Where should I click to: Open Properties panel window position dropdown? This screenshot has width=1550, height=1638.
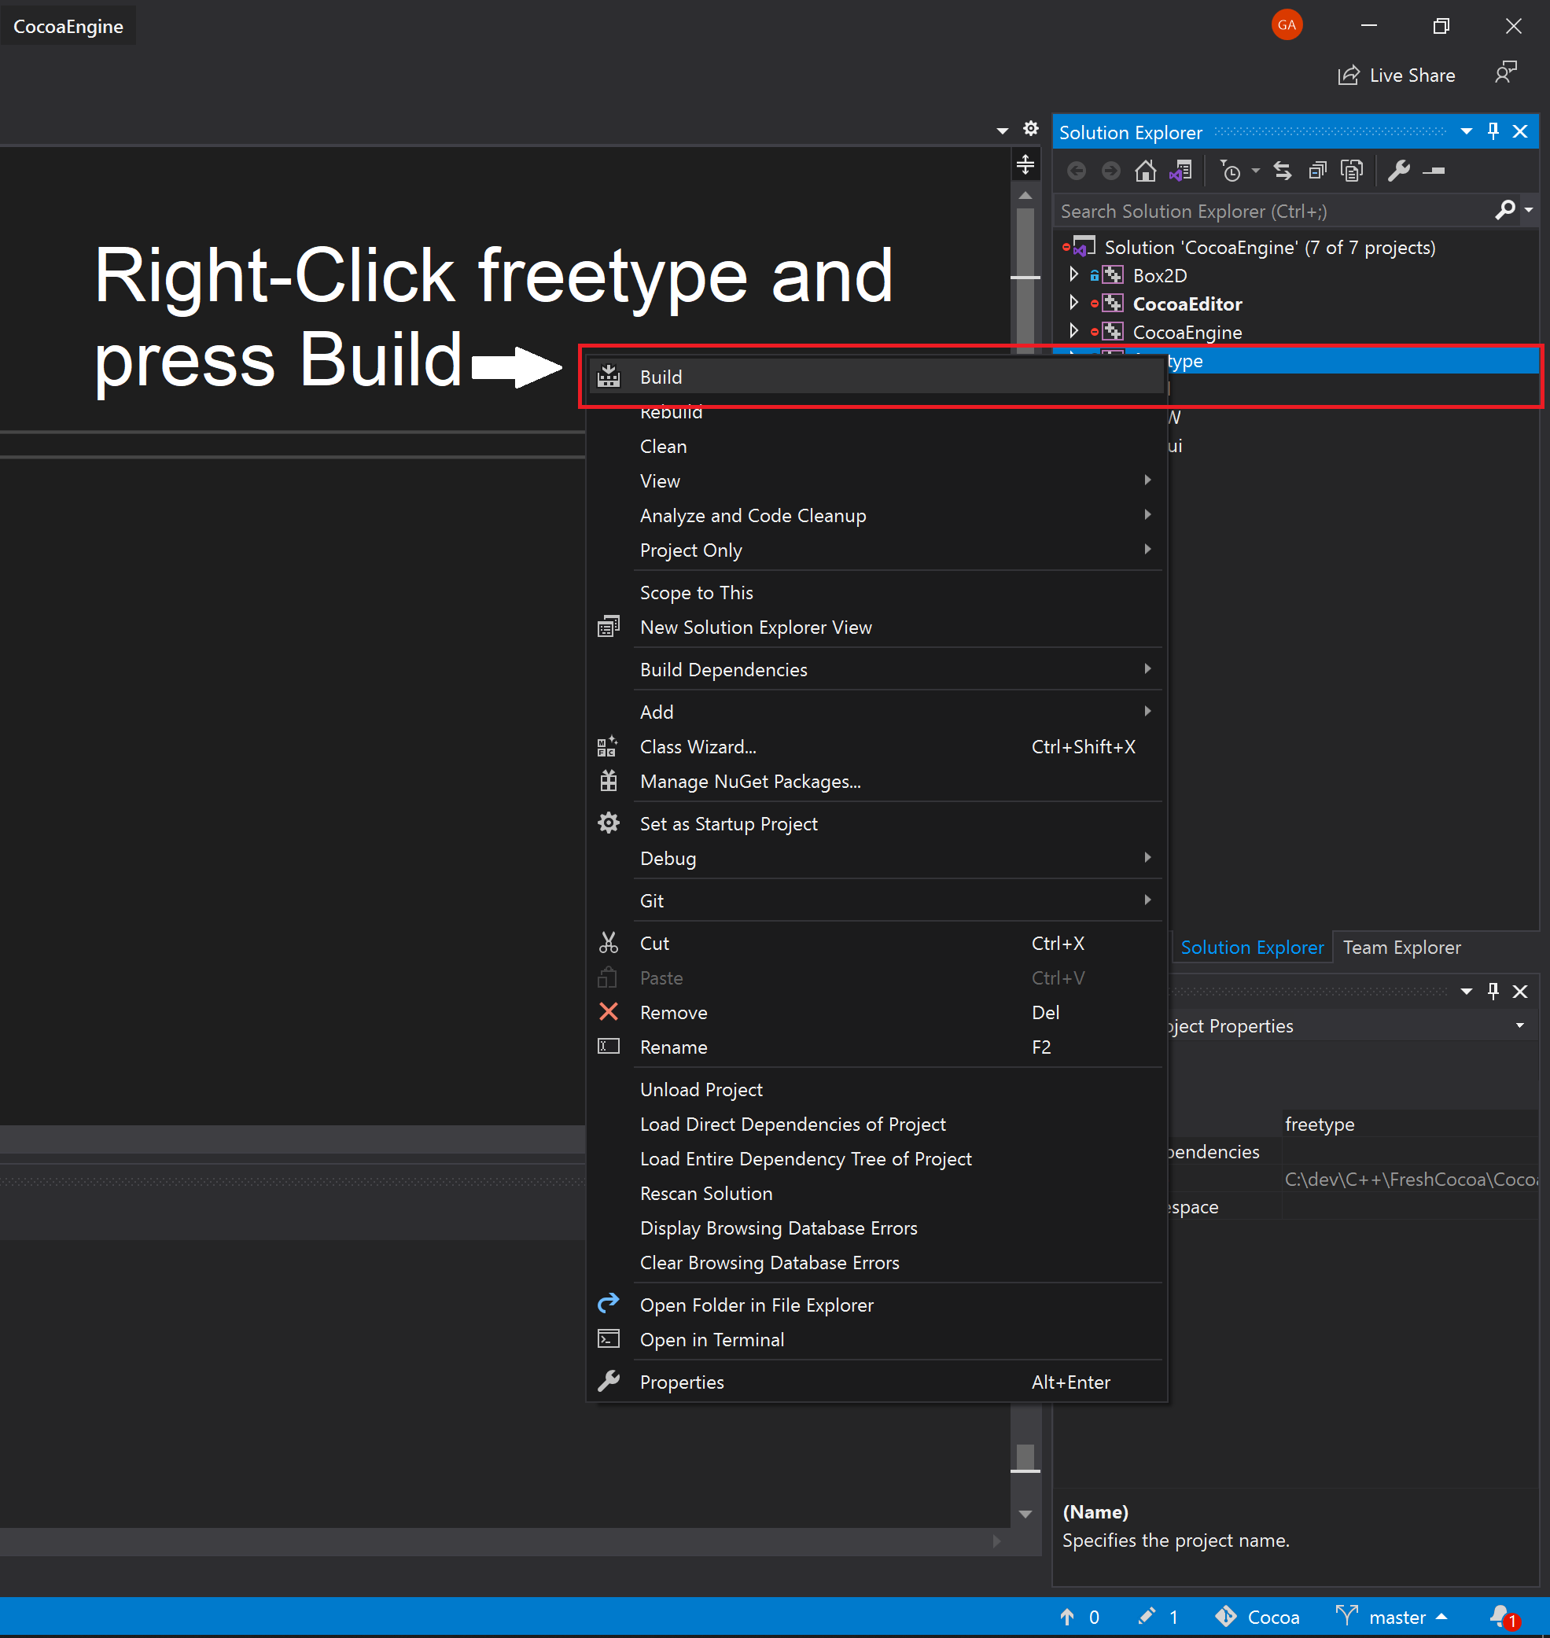(1467, 992)
